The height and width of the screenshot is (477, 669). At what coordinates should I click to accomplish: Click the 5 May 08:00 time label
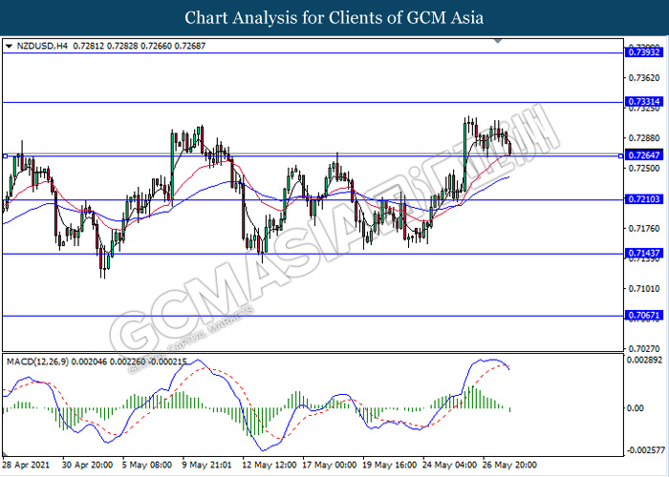pyautogui.click(x=147, y=465)
